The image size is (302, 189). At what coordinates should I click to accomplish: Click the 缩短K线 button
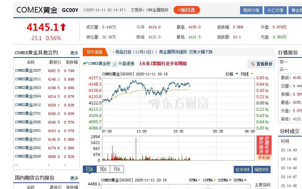(262, 170)
